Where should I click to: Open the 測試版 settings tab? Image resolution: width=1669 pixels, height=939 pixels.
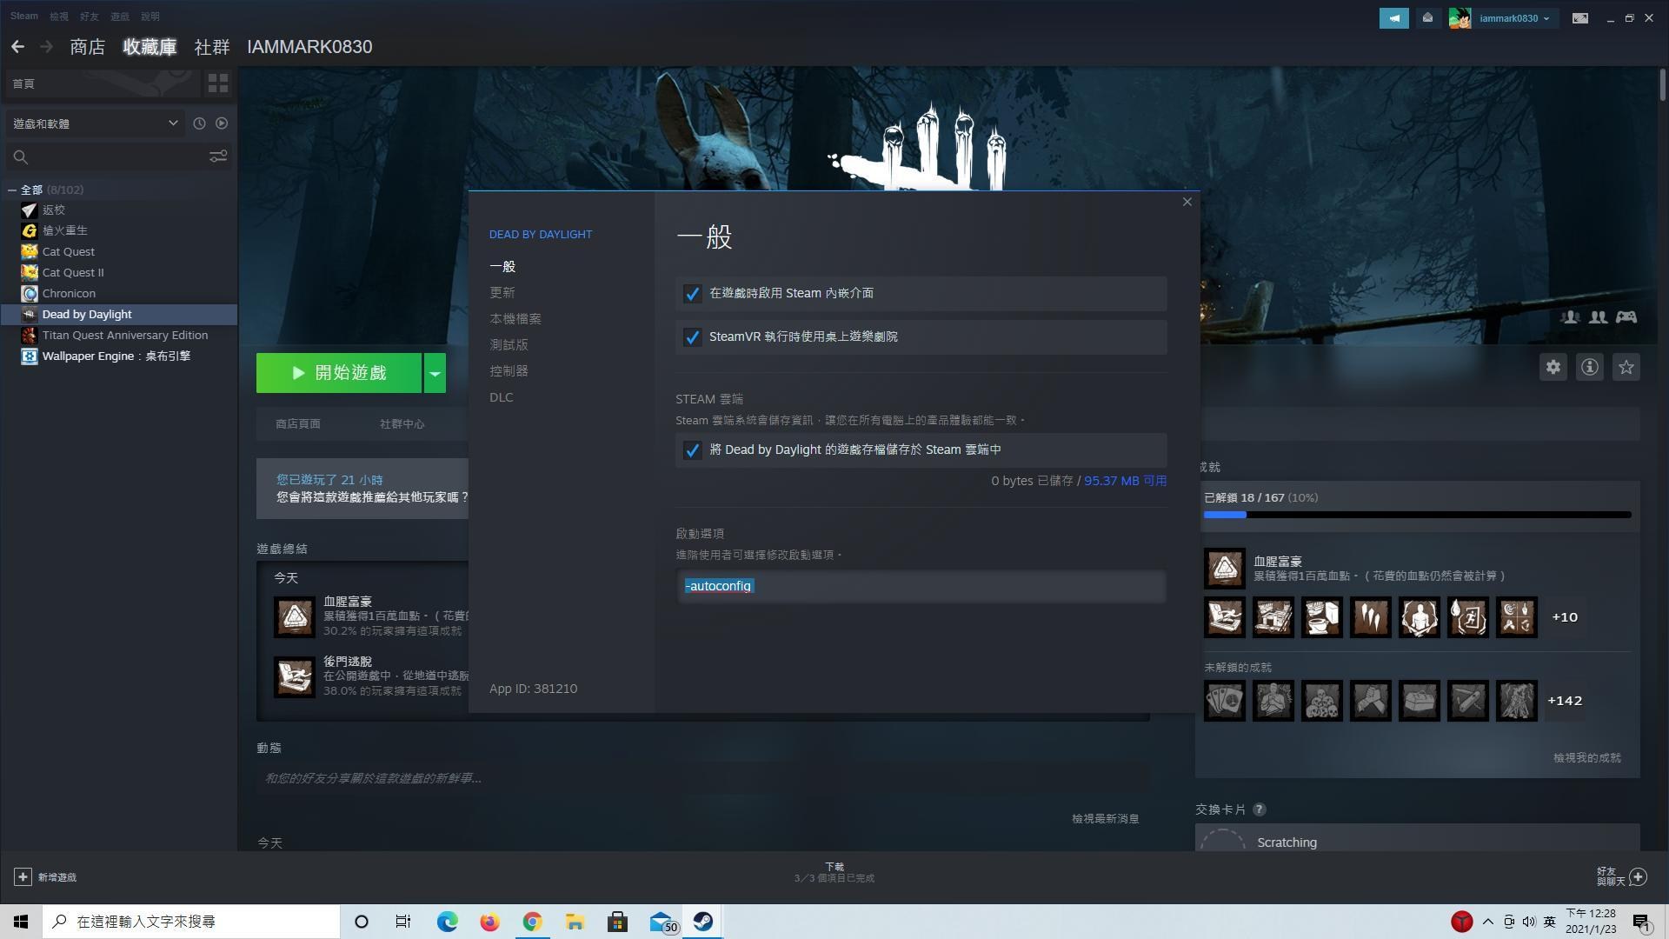coord(509,345)
